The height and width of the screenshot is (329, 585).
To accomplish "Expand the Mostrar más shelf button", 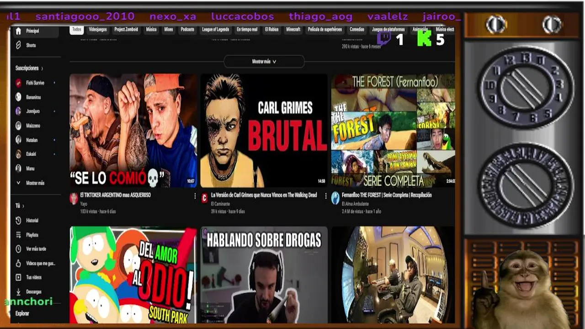I will (264, 61).
